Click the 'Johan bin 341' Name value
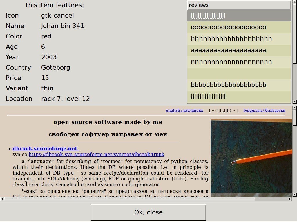The width and height of the screenshot is (297, 222). point(63,26)
